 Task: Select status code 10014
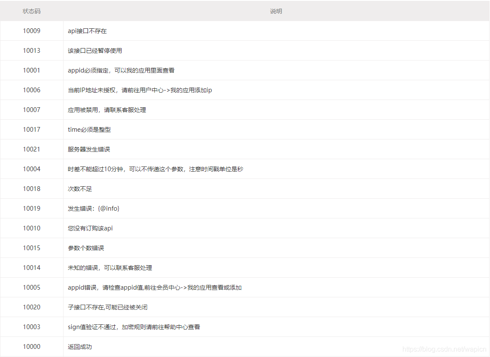click(31, 267)
